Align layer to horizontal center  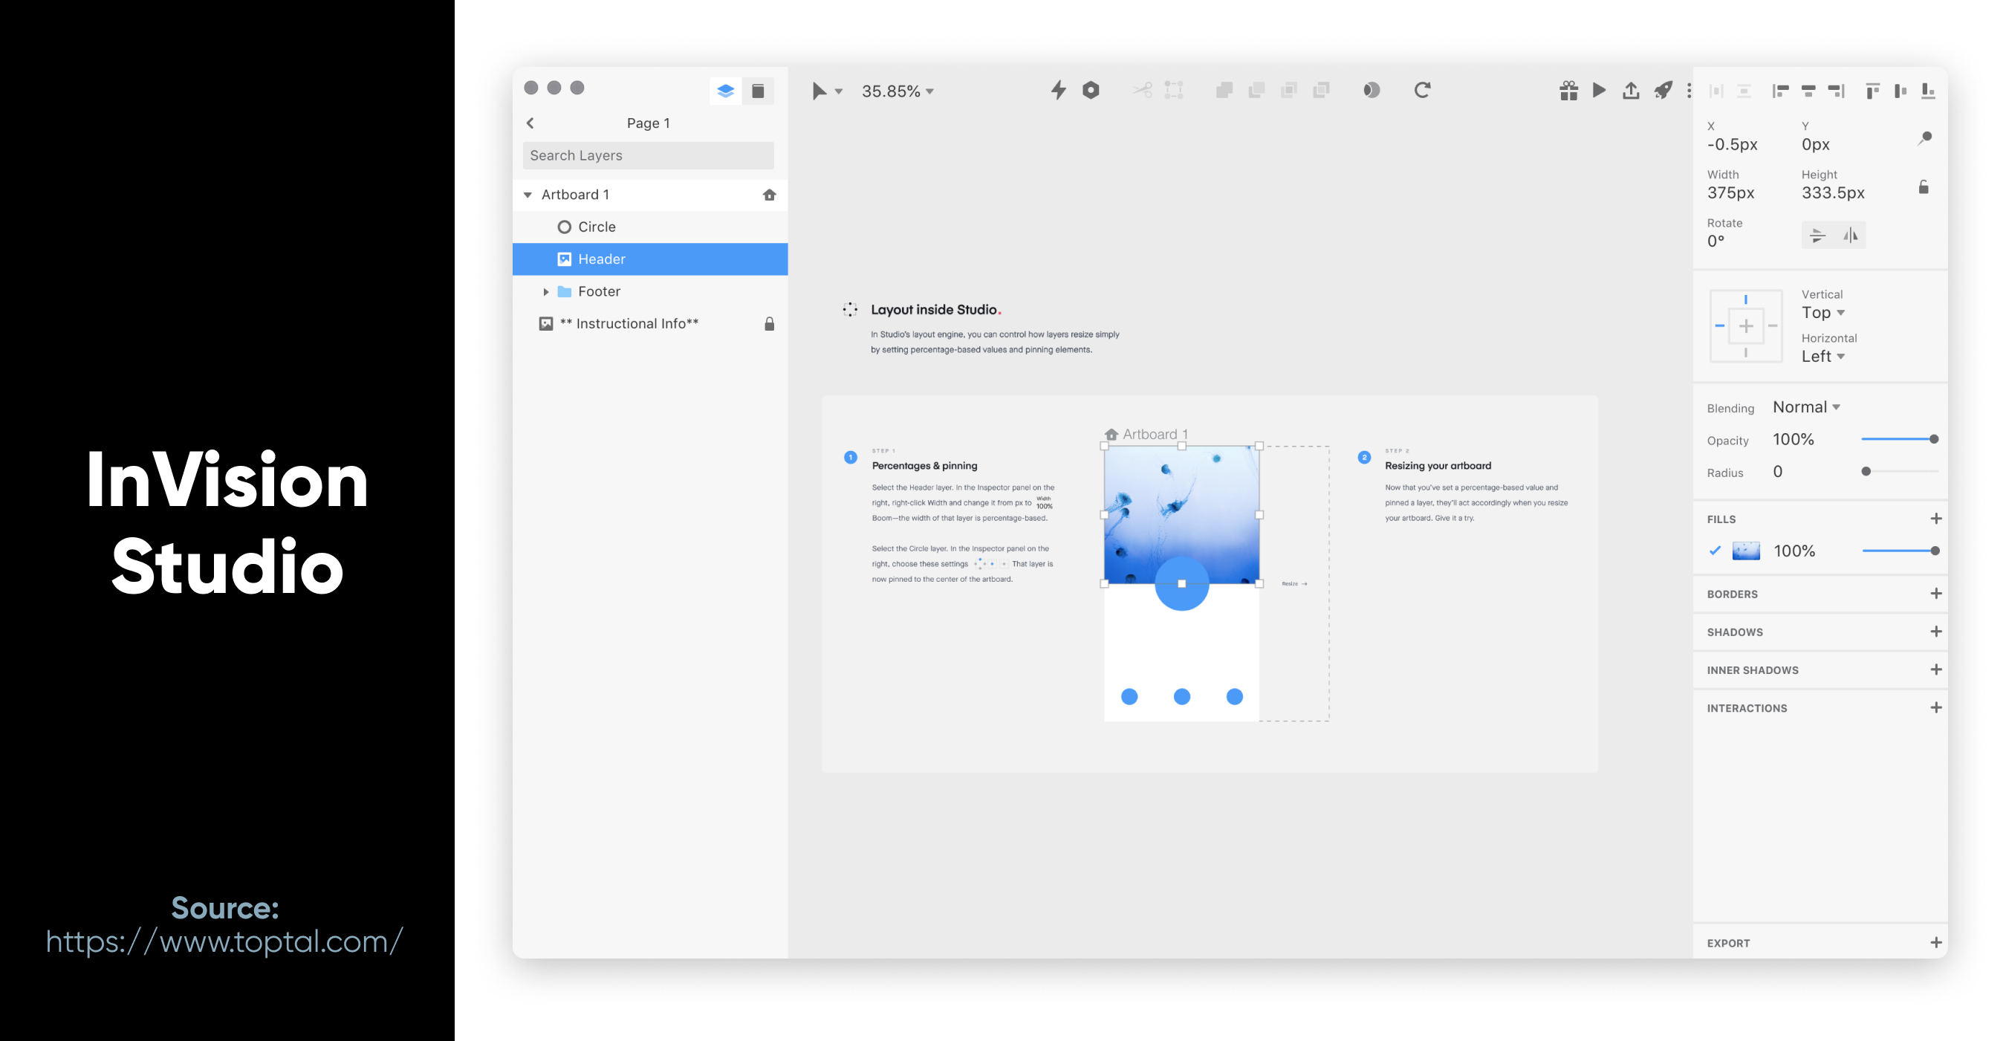(x=1808, y=91)
